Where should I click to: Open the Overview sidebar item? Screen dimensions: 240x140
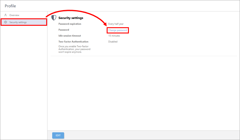point(14,15)
